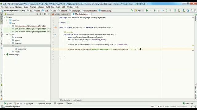Click the upper yellow warning stripe marker
Screen dimensions: 197x110
tap(193, 46)
